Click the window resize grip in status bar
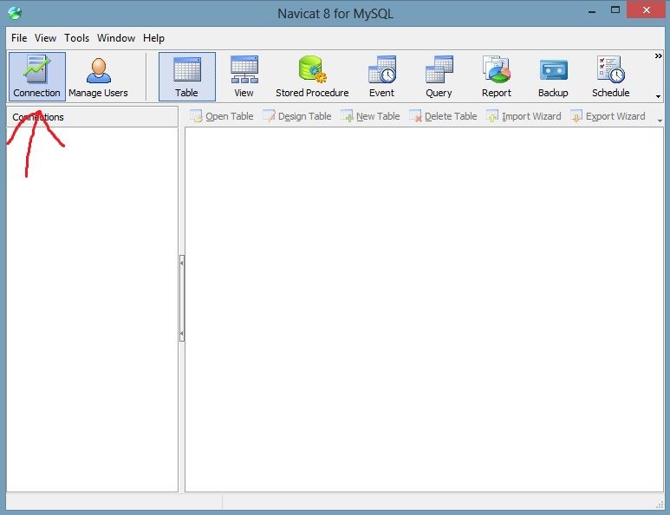The height and width of the screenshot is (515, 670). tap(660, 505)
